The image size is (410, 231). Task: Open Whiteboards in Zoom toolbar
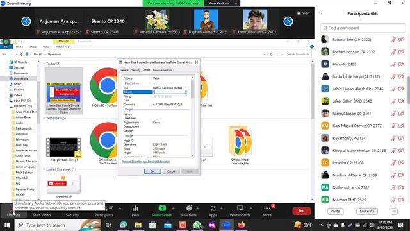click(240, 211)
